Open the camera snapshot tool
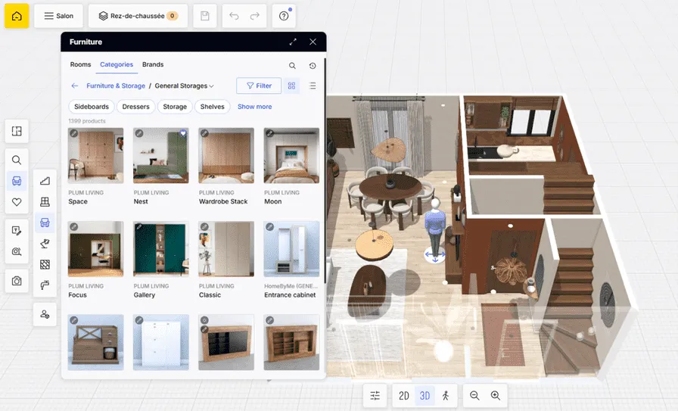 click(17, 282)
